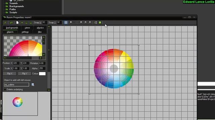Switch to the tiles tab
The width and height of the screenshot is (215, 120).
[40, 32]
